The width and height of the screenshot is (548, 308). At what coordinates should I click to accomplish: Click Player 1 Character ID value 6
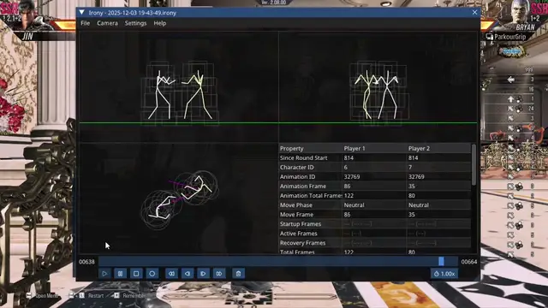pyautogui.click(x=345, y=168)
